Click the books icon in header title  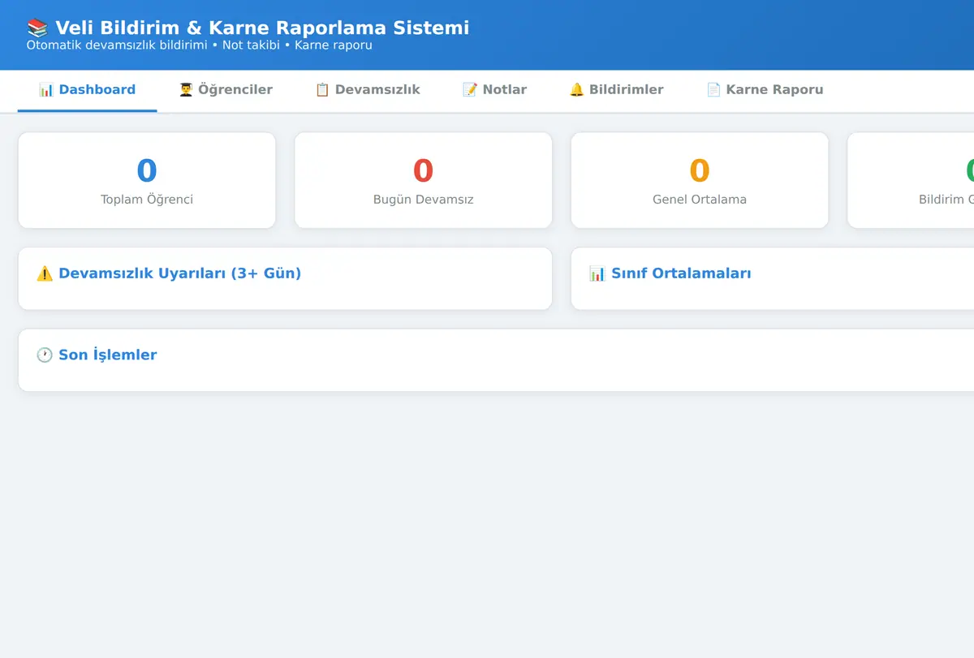pyautogui.click(x=37, y=28)
